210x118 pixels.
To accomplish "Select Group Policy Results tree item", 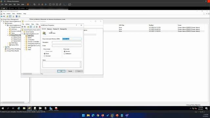I will (13, 51).
